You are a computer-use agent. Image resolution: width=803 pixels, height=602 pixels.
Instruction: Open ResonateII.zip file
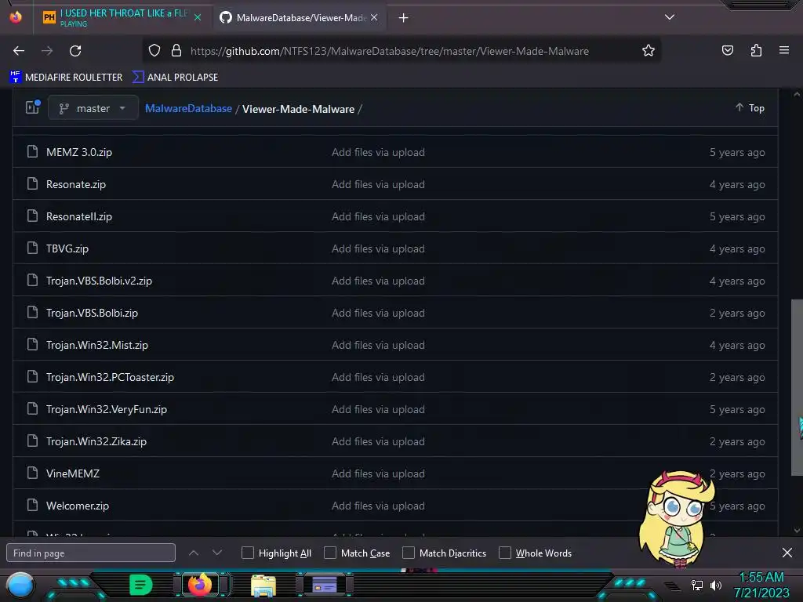(79, 216)
